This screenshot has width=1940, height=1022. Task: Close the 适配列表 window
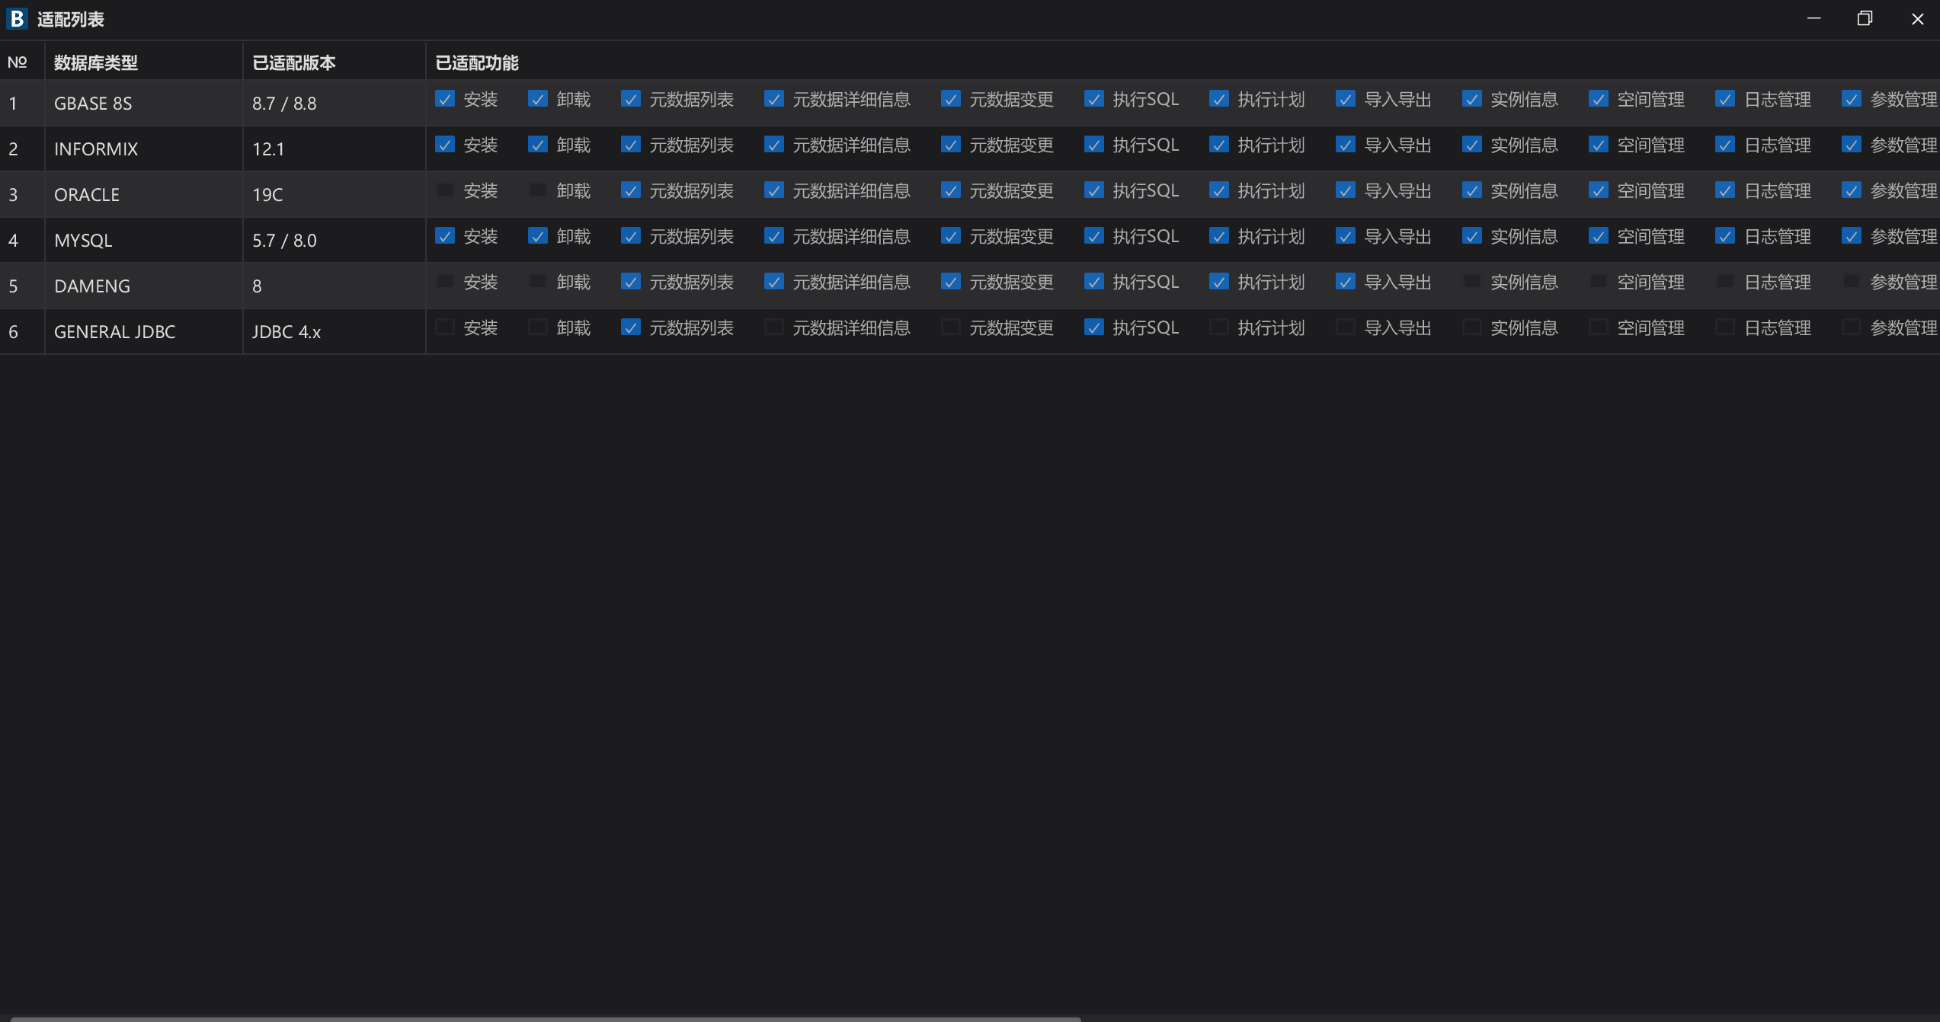click(1917, 19)
